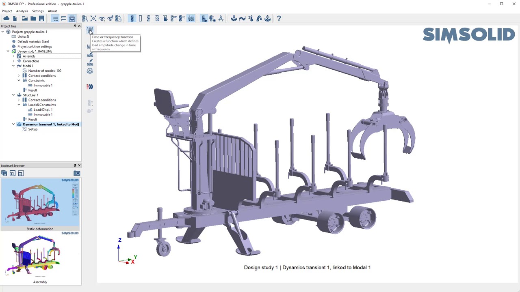Open the Settings menu
This screenshot has width=520, height=292.
[x=38, y=11]
